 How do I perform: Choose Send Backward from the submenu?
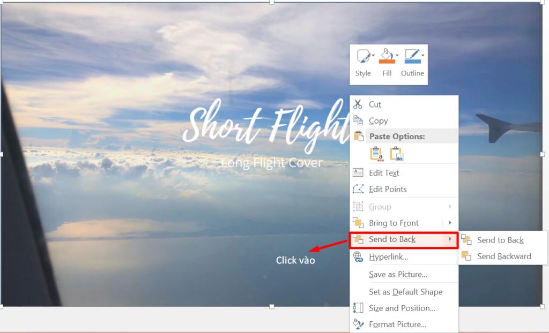pos(502,256)
